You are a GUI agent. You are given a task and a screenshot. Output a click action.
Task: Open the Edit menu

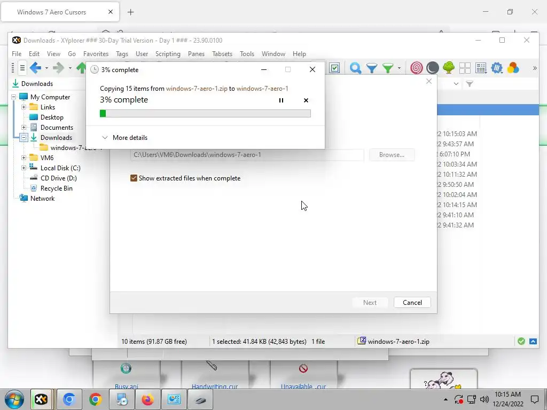coord(34,54)
